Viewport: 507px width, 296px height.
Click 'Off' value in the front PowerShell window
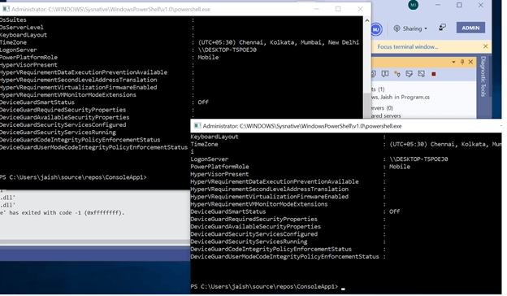pos(395,211)
